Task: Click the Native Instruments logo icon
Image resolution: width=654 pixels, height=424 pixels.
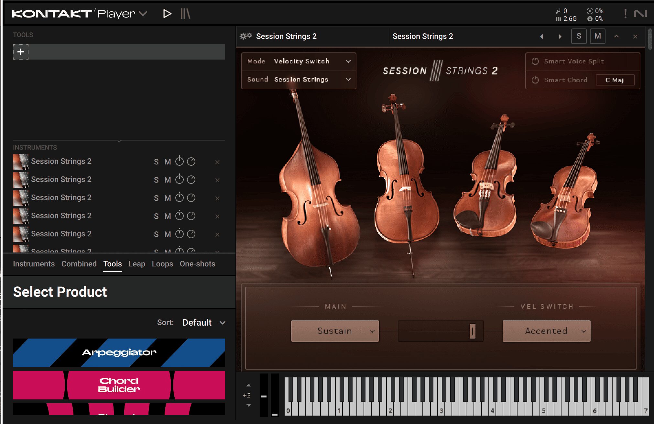Action: click(640, 14)
